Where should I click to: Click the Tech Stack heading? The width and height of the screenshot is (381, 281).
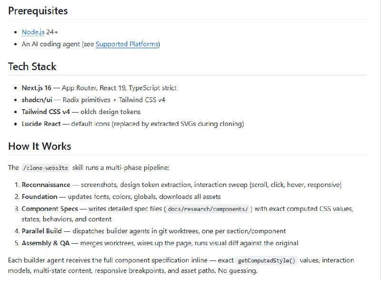click(x=32, y=66)
